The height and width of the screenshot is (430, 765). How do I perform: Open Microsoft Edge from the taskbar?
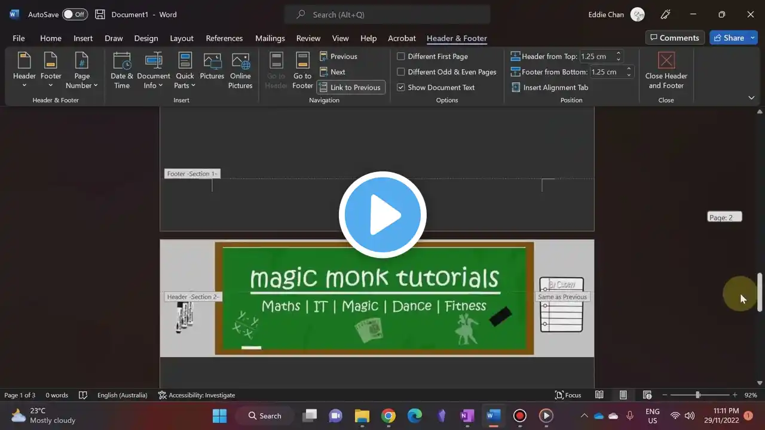pos(415,416)
